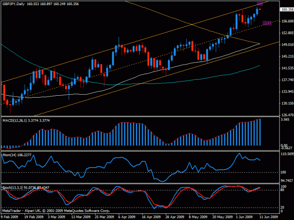
Task: Click the GBPJPY,Daily chart title text
Action: point(14,4)
